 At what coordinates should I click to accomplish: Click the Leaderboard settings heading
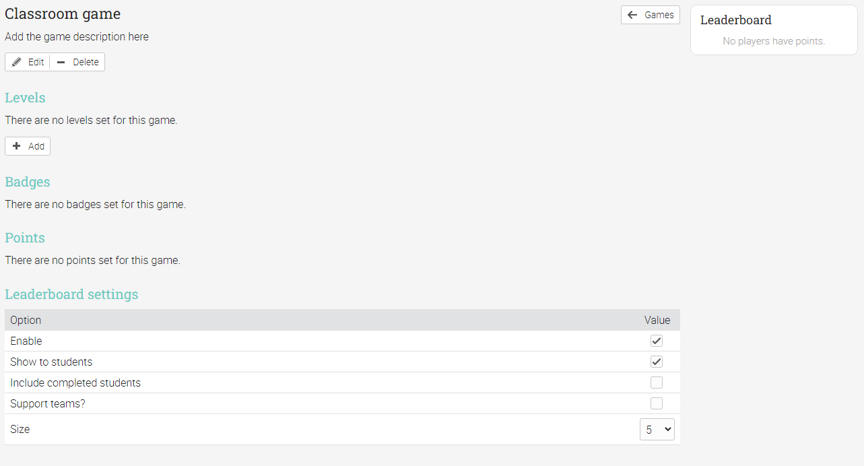pyautogui.click(x=71, y=294)
